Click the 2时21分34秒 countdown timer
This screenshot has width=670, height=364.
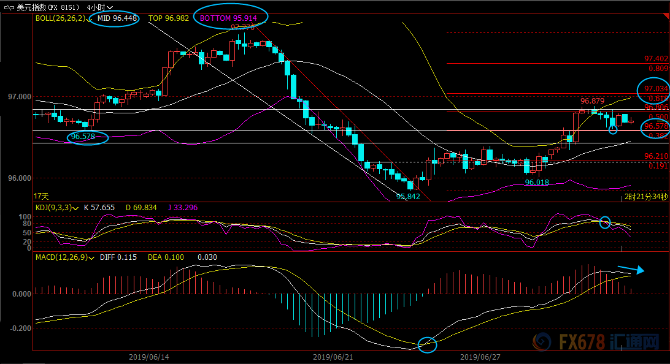click(645, 197)
